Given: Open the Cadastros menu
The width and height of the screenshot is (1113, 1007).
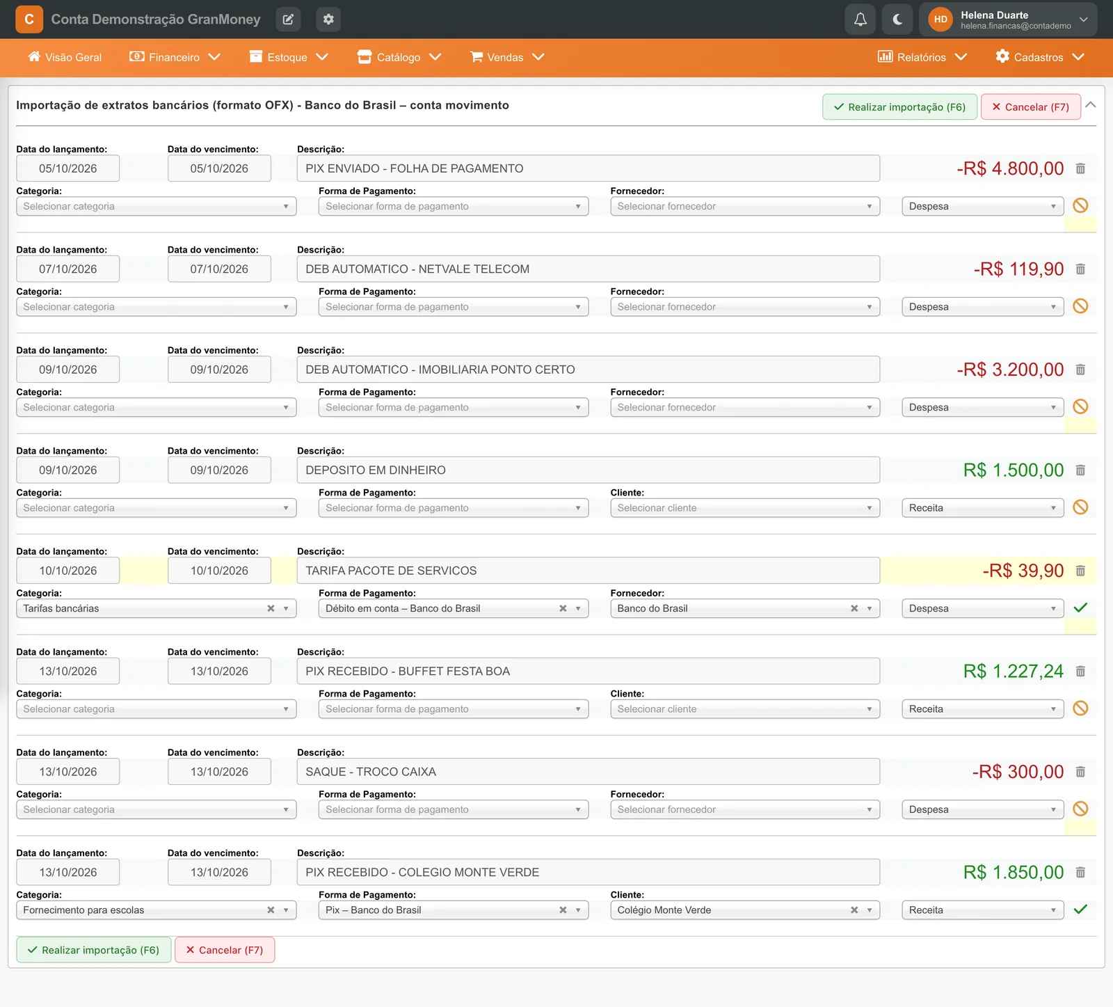Looking at the screenshot, I should [x=1040, y=57].
